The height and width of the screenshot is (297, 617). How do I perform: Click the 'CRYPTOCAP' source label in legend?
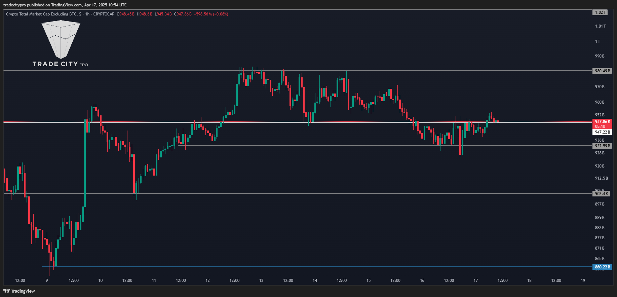(104, 14)
